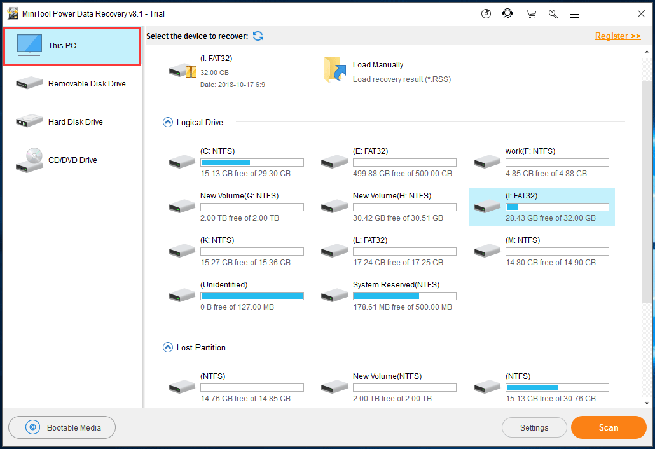655x449 pixels.
Task: Select lost partition (NTFS) 30.76 GB icon
Action: click(x=486, y=387)
